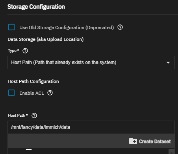Image resolution: width=178 pixels, height=154 pixels.
Task: Click the Host Path Configuration heading
Action: (x=33, y=81)
